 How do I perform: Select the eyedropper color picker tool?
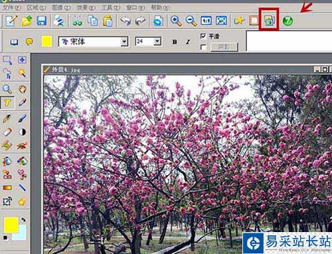tap(22, 102)
